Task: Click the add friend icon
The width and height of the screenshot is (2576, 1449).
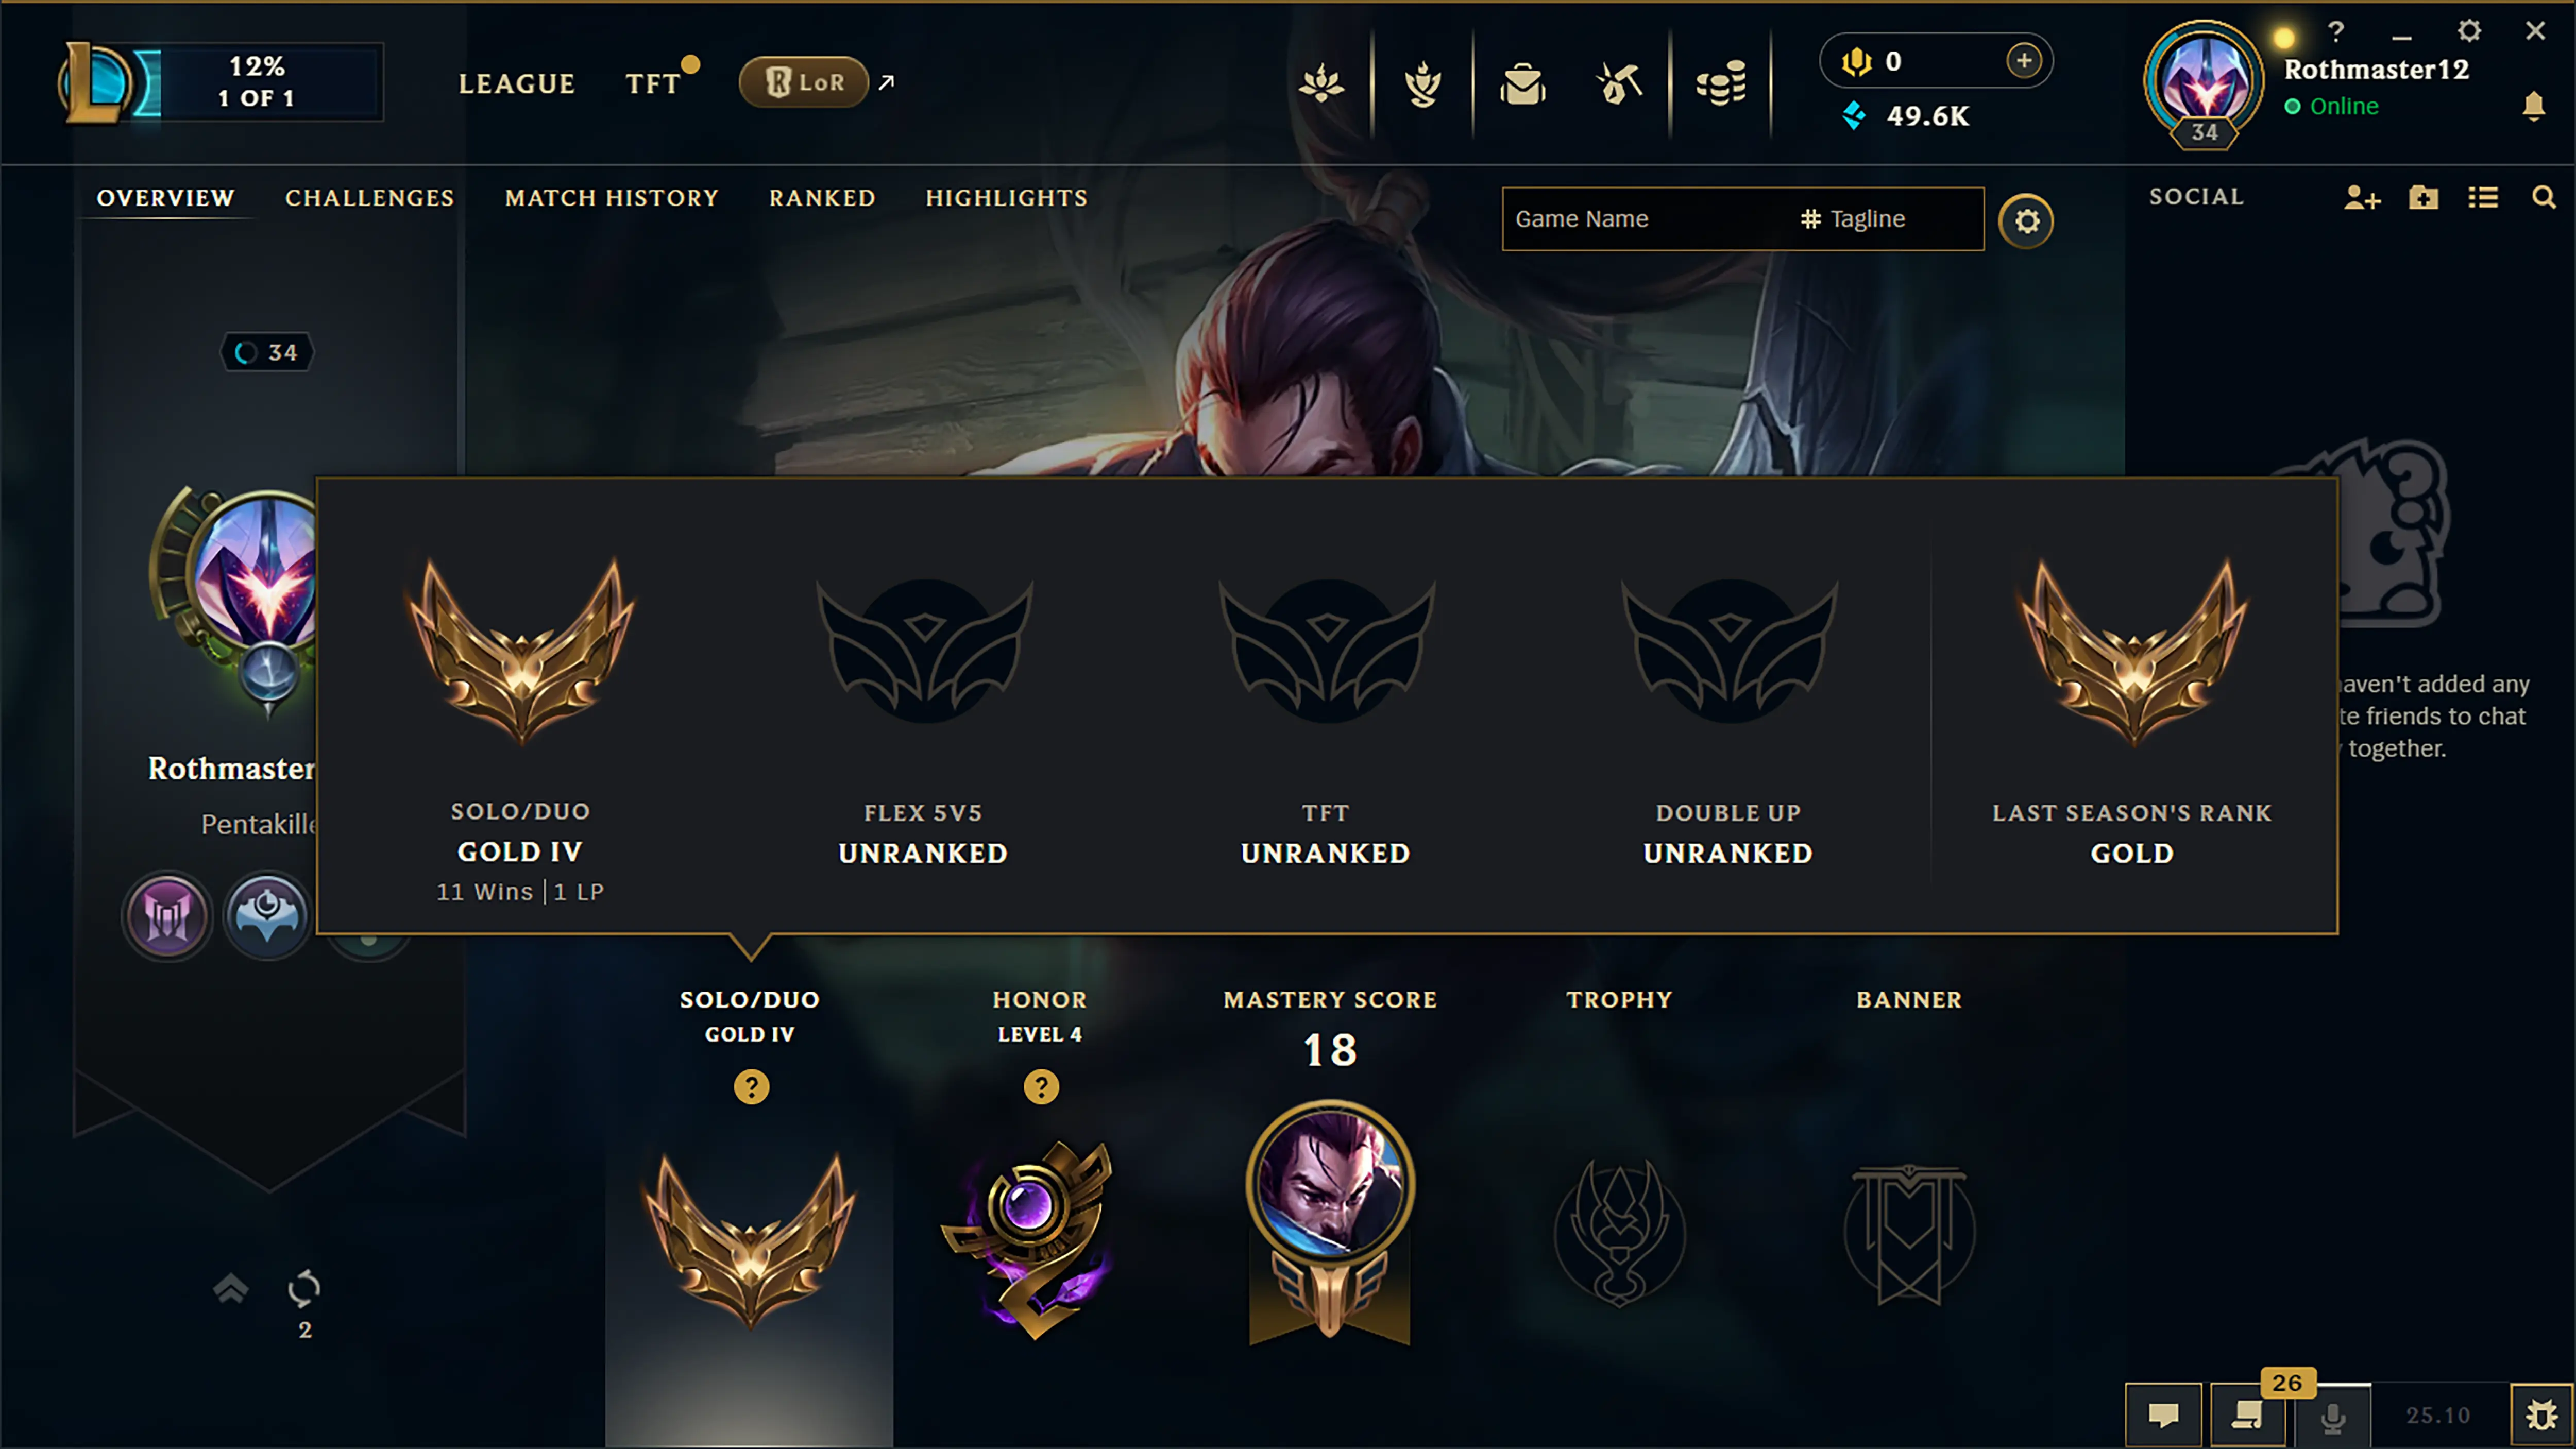Action: (x=2362, y=197)
